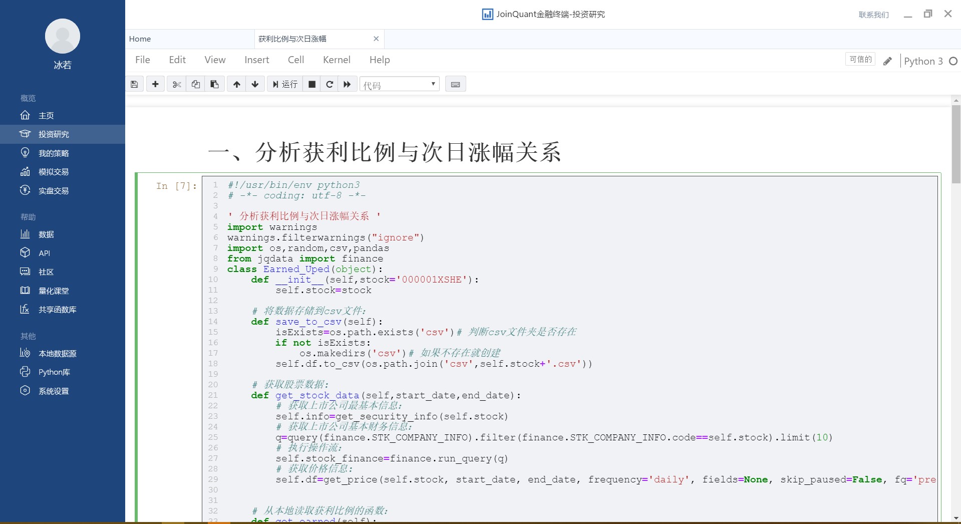Copy the selected cell via the toolbar icon

(195, 84)
